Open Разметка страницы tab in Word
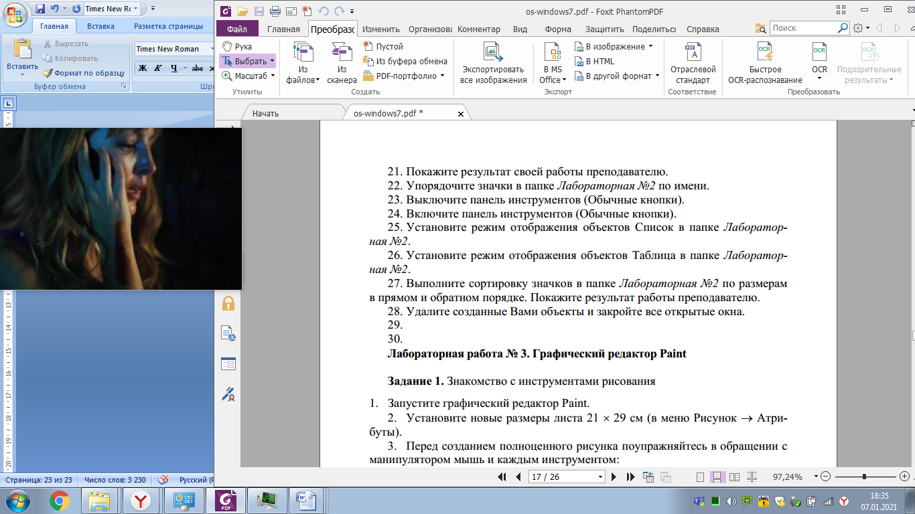This screenshot has width=915, height=514. 168,26
